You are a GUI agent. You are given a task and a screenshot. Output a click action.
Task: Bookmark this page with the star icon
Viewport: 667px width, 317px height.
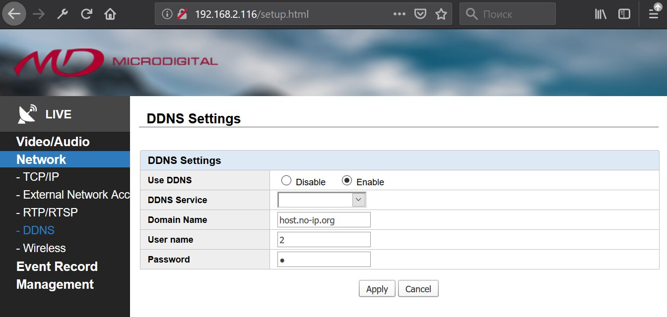tap(441, 14)
